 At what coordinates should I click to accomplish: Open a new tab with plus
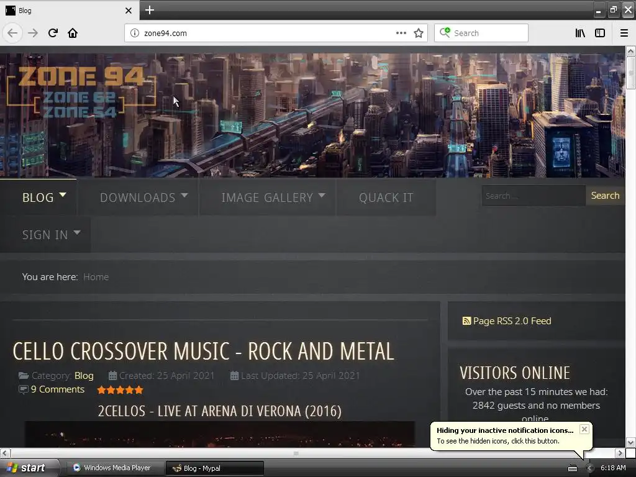149,10
